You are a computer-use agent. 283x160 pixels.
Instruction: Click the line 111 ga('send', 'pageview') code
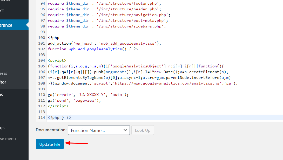74,100
